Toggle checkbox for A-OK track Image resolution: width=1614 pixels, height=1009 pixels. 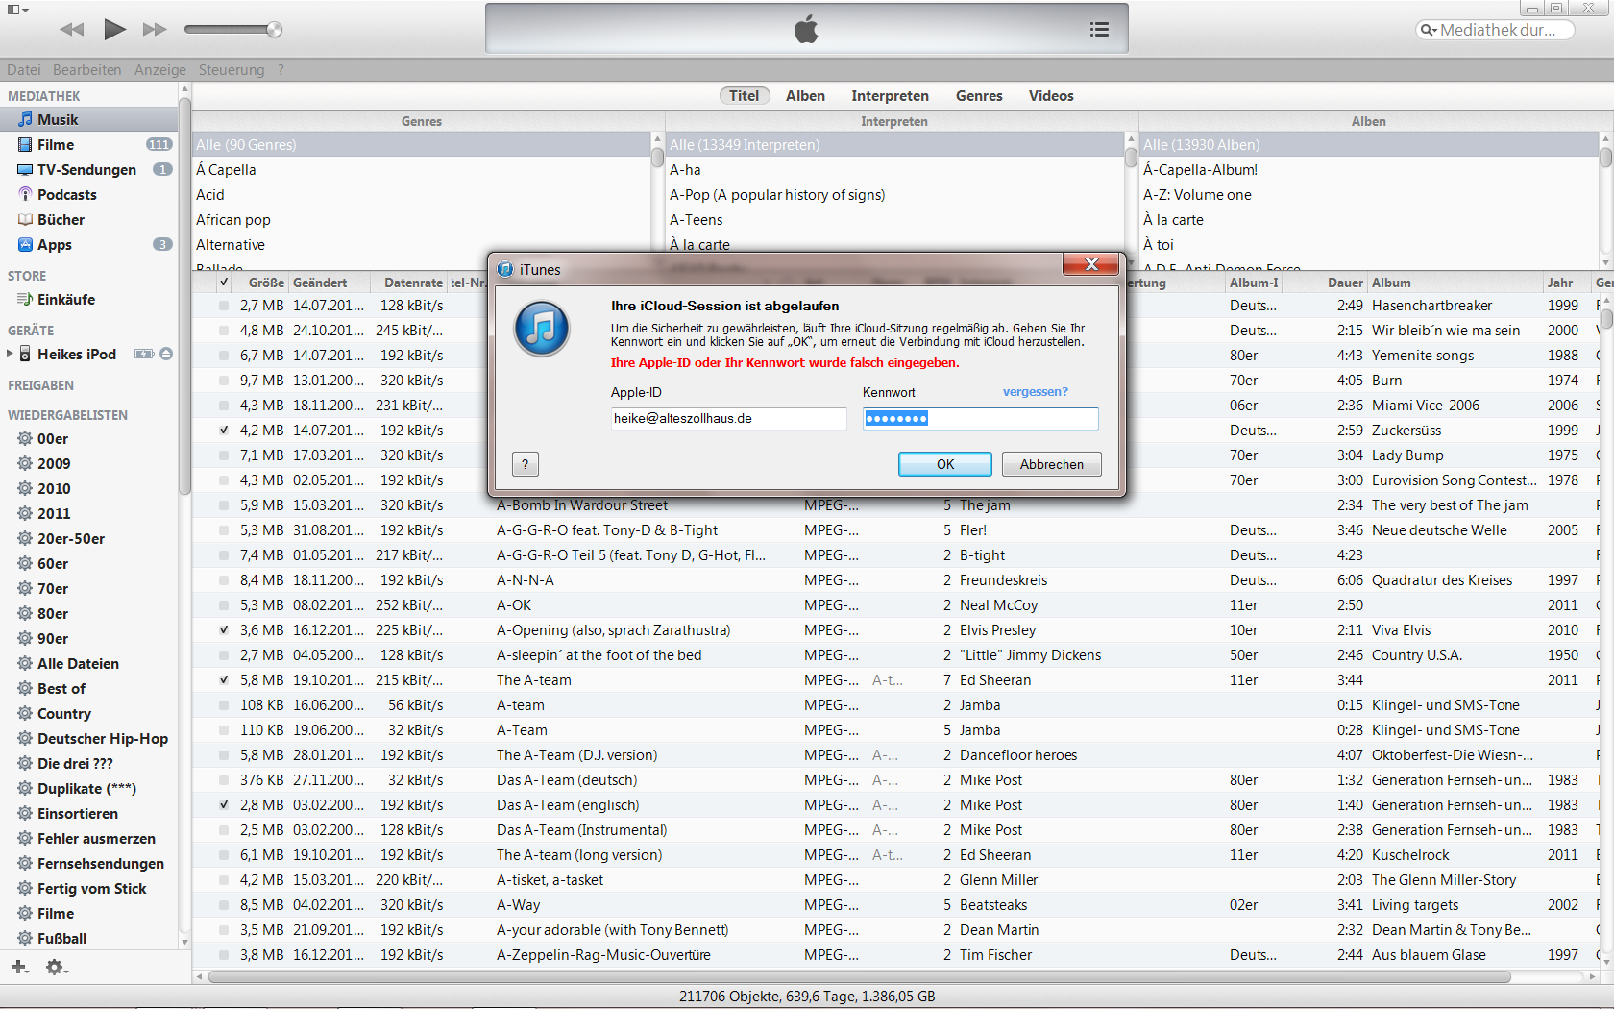coord(224,605)
